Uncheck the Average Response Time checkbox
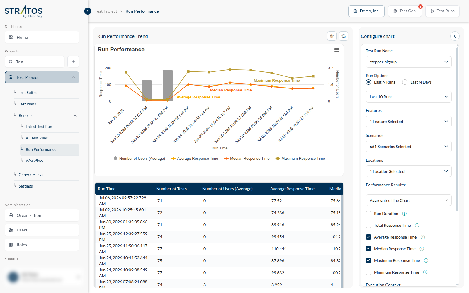Screen dimensions: 469x293 click(368, 237)
